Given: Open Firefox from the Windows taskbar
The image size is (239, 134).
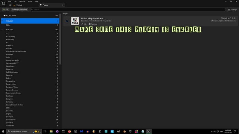Looking at the screenshot, I should pos(70,131).
